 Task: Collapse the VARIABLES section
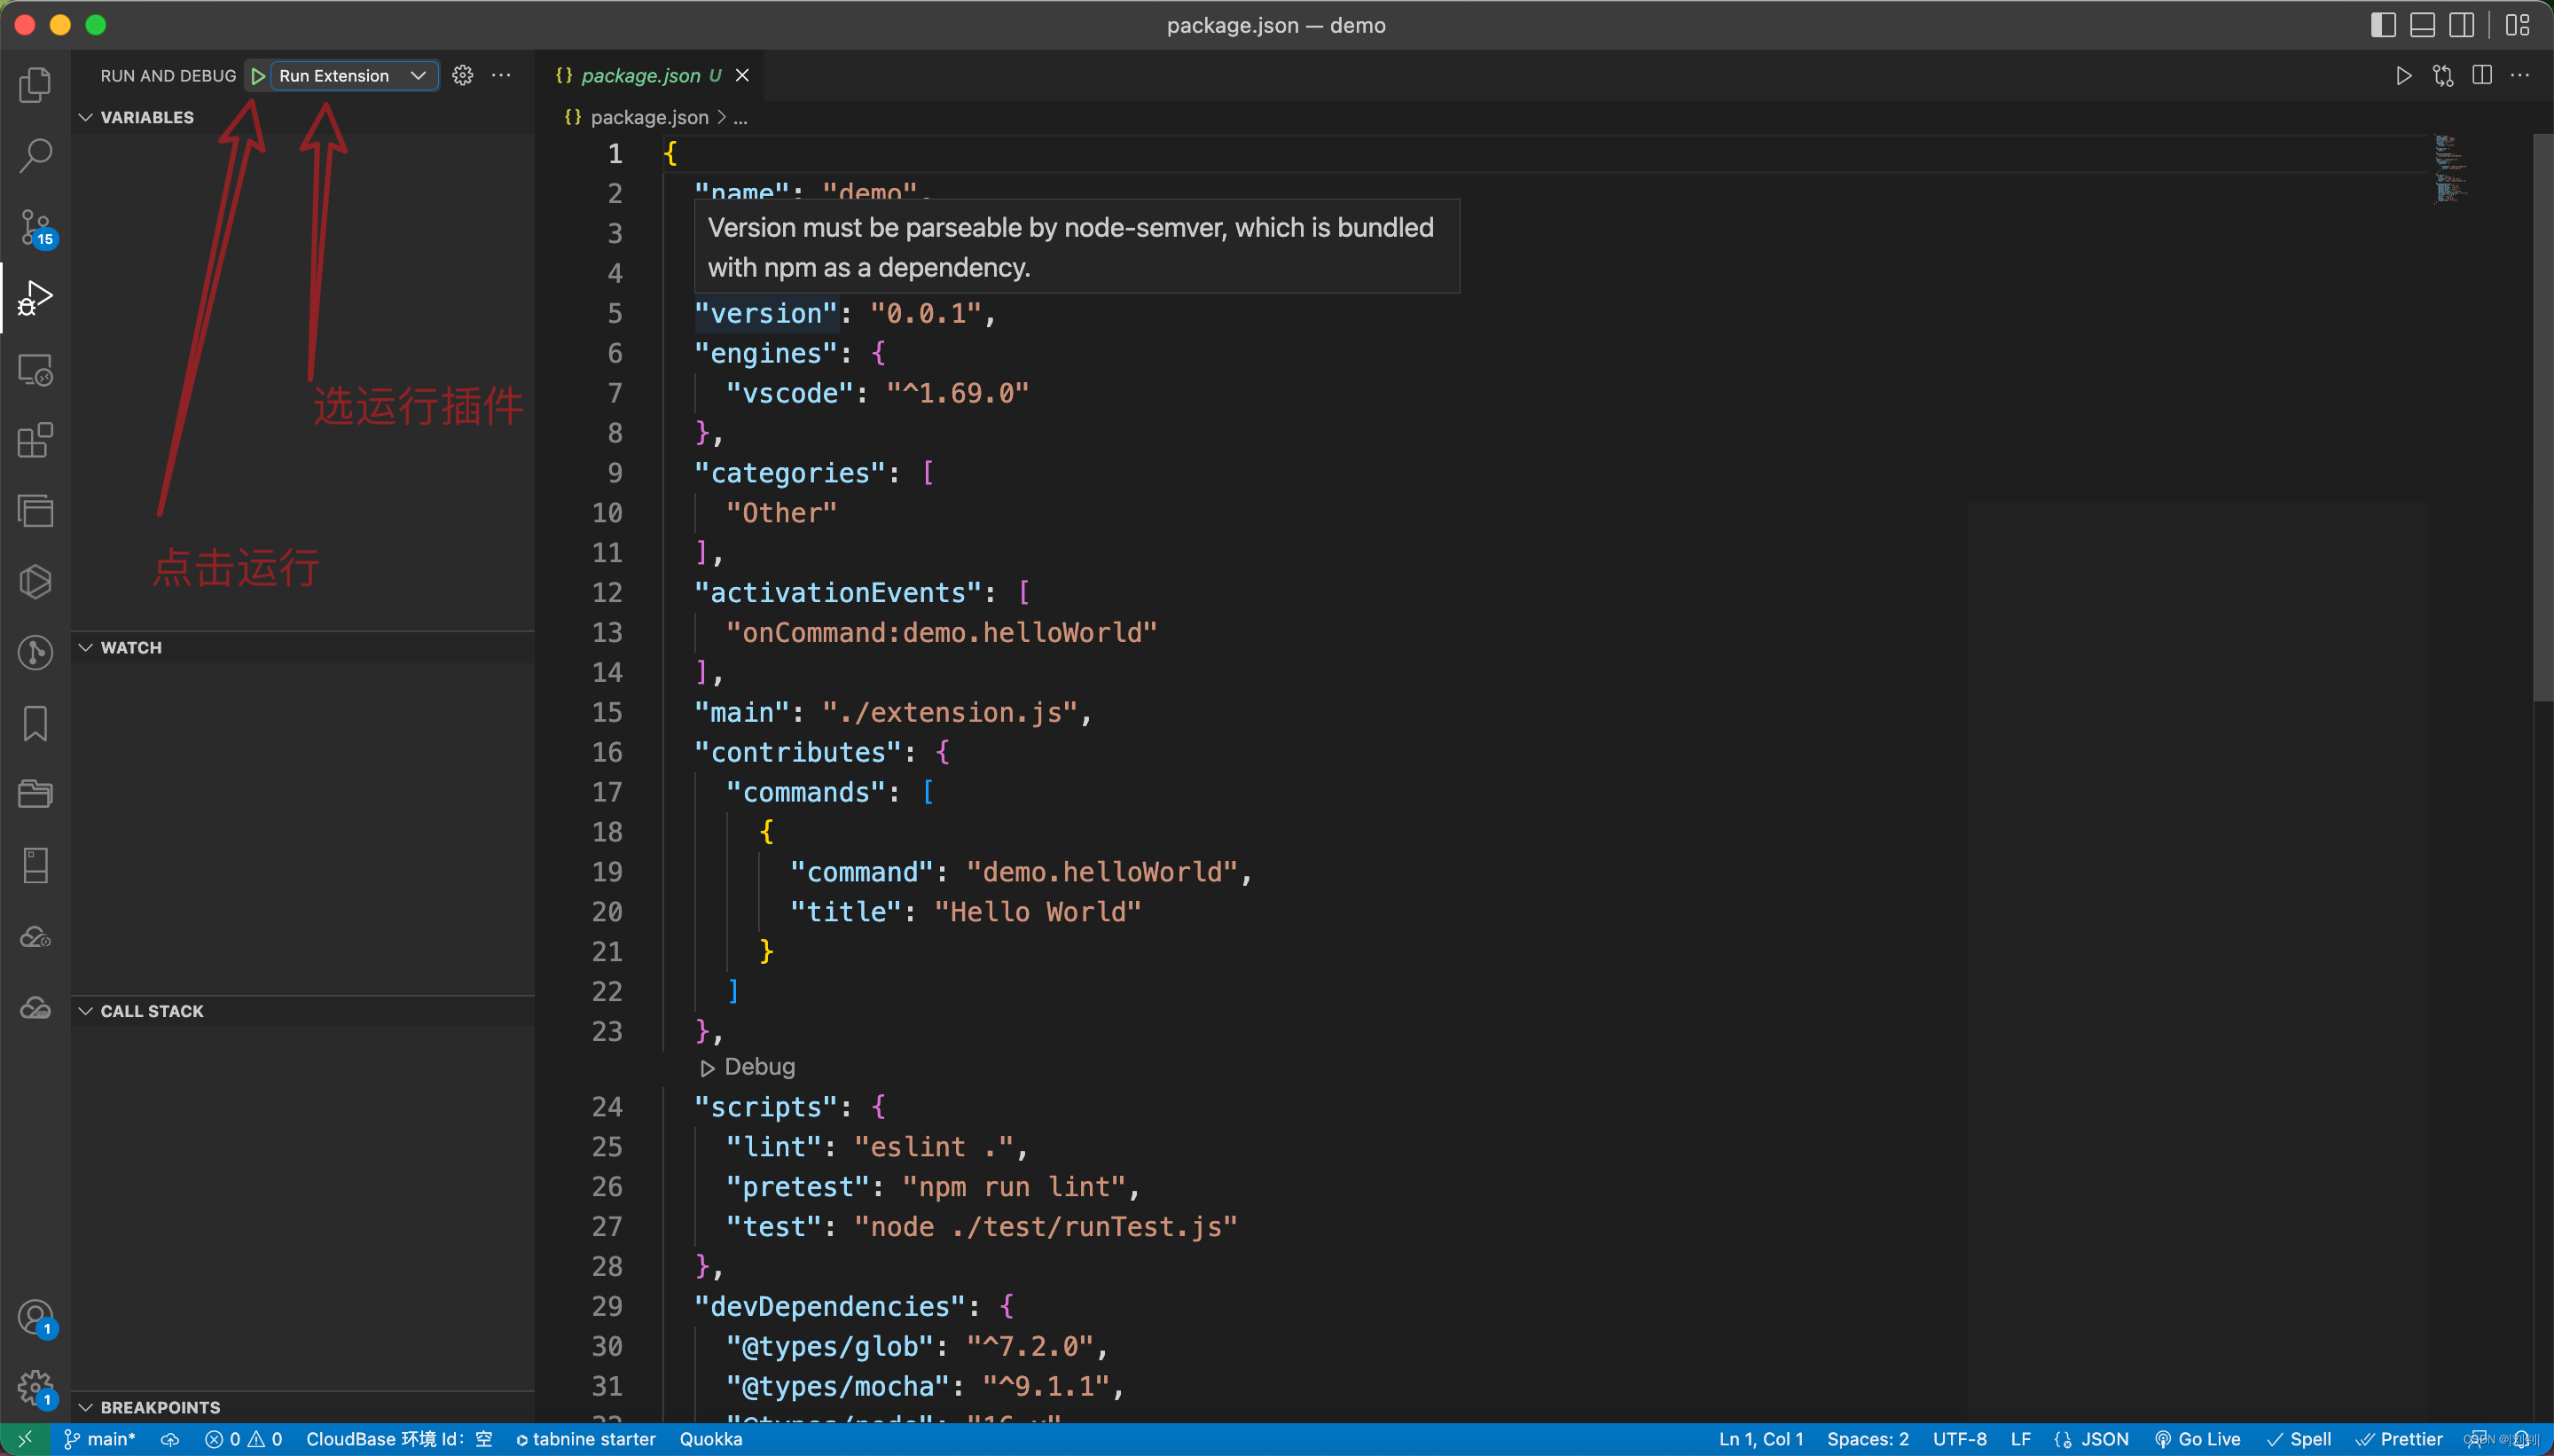[x=147, y=117]
